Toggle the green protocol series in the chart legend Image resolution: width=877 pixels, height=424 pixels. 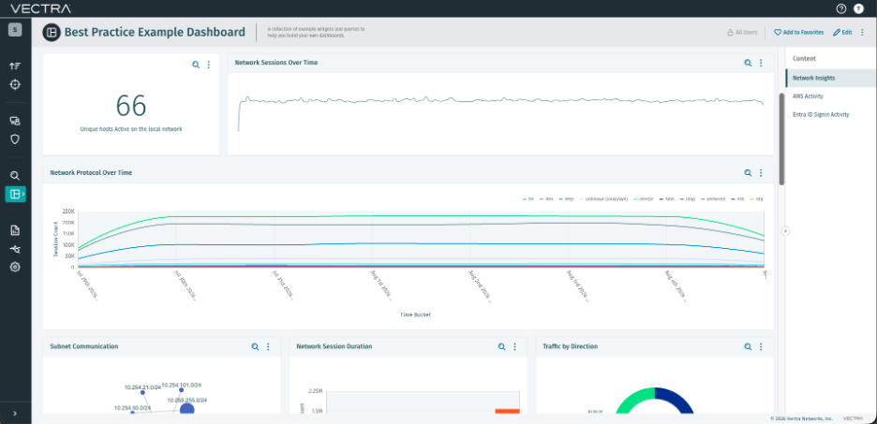(528, 198)
